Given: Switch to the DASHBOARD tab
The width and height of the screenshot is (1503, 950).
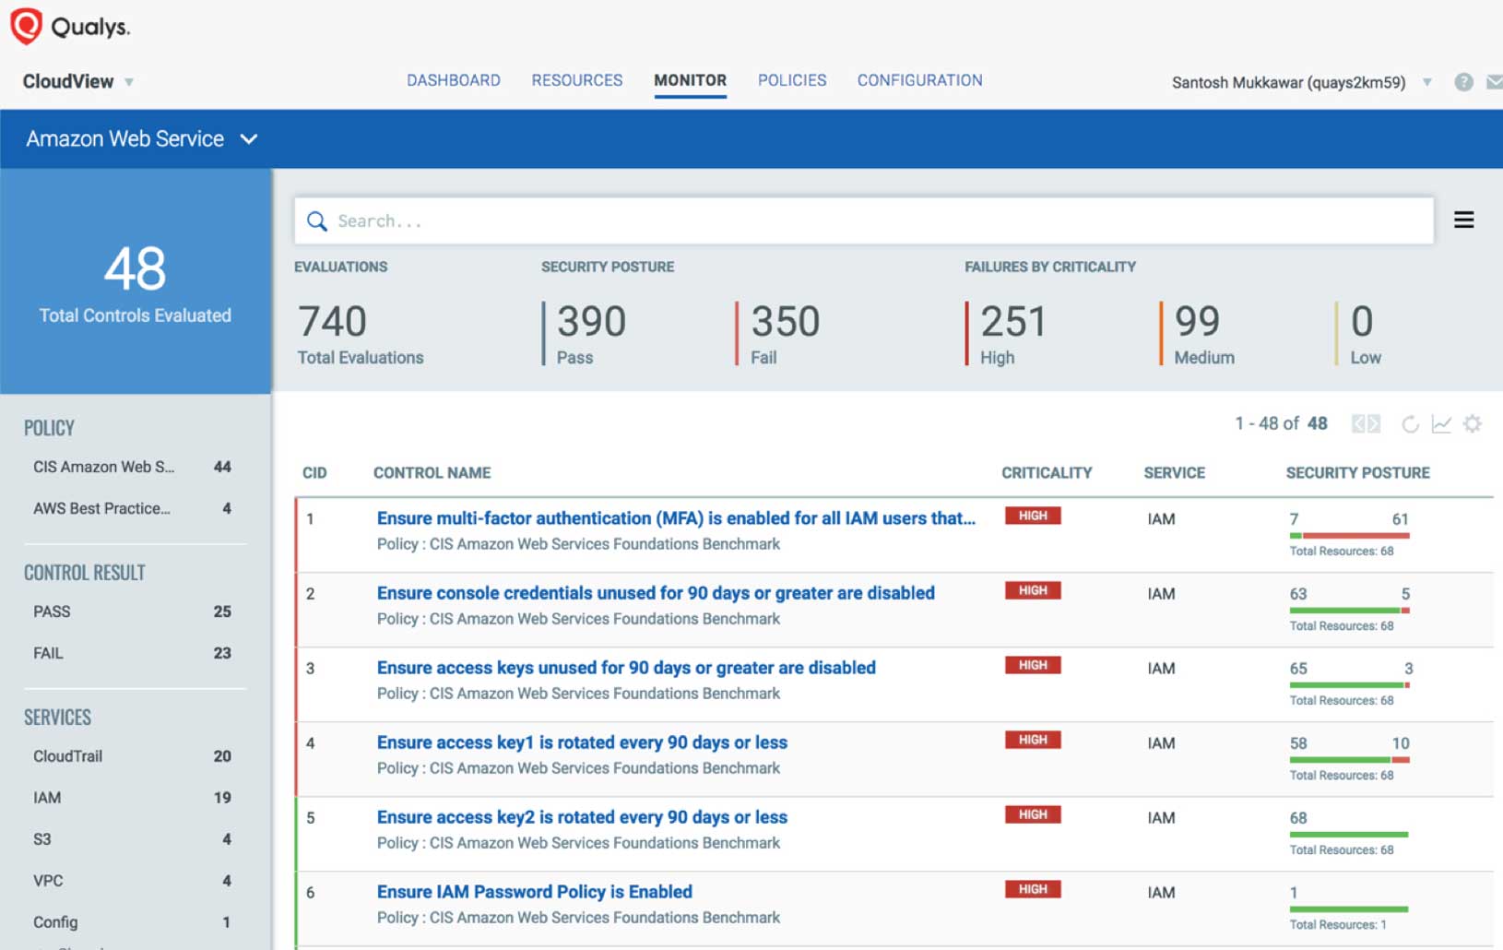Looking at the screenshot, I should 454,80.
